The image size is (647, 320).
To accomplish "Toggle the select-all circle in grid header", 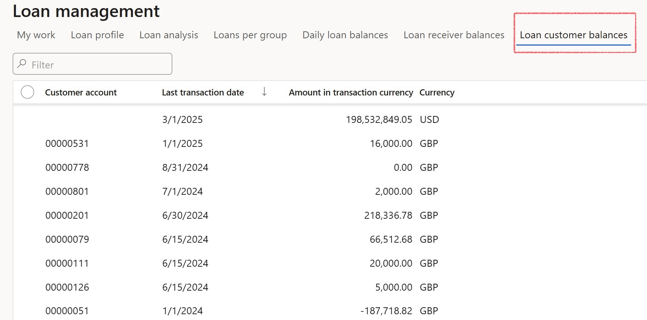I will point(27,92).
